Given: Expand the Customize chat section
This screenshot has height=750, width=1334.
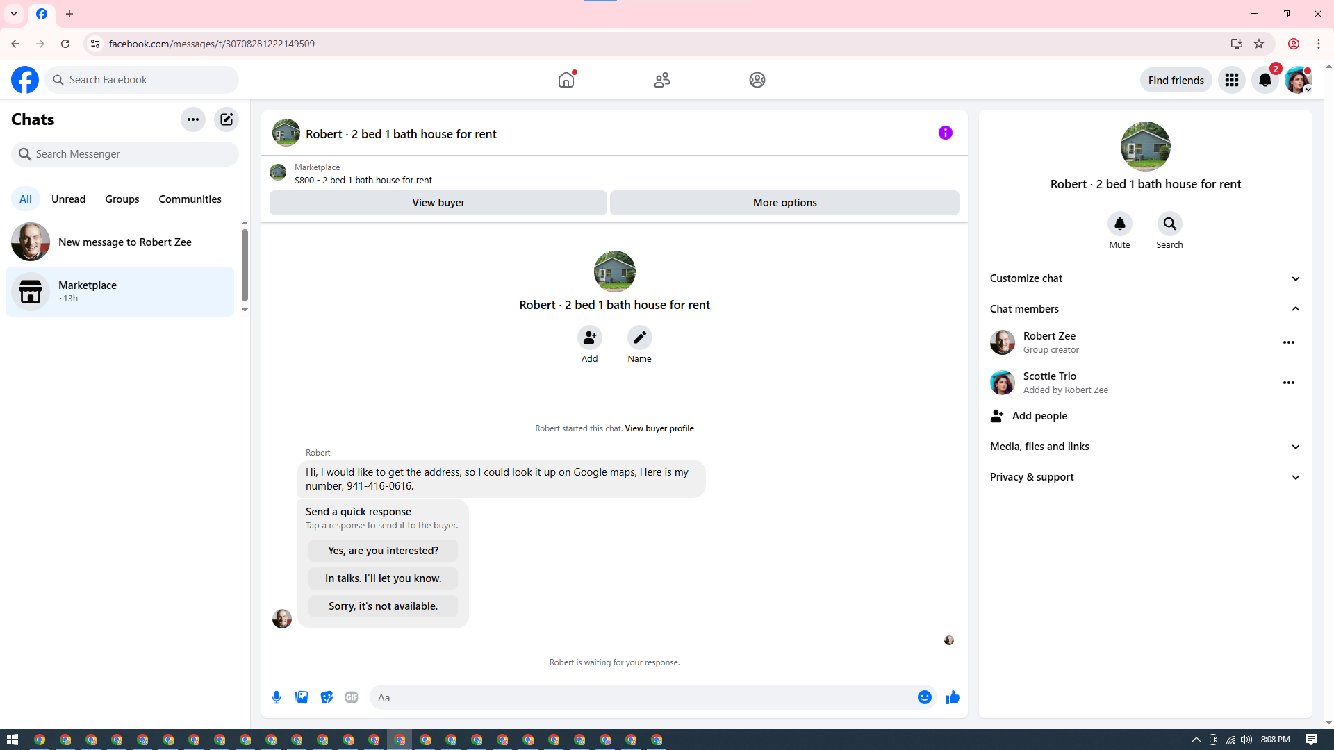Looking at the screenshot, I should click(1145, 278).
